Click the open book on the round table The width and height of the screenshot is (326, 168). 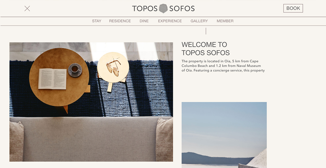(52, 79)
